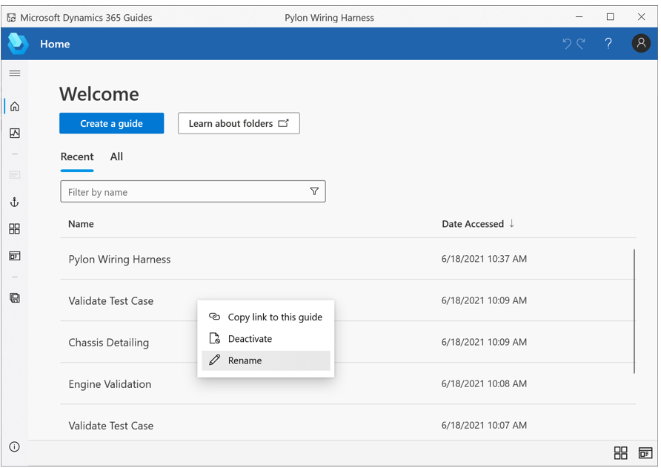Viewport: 661px width, 468px height.
Task: Open the Analyze chart icon in sidebar
Action: pos(15,134)
